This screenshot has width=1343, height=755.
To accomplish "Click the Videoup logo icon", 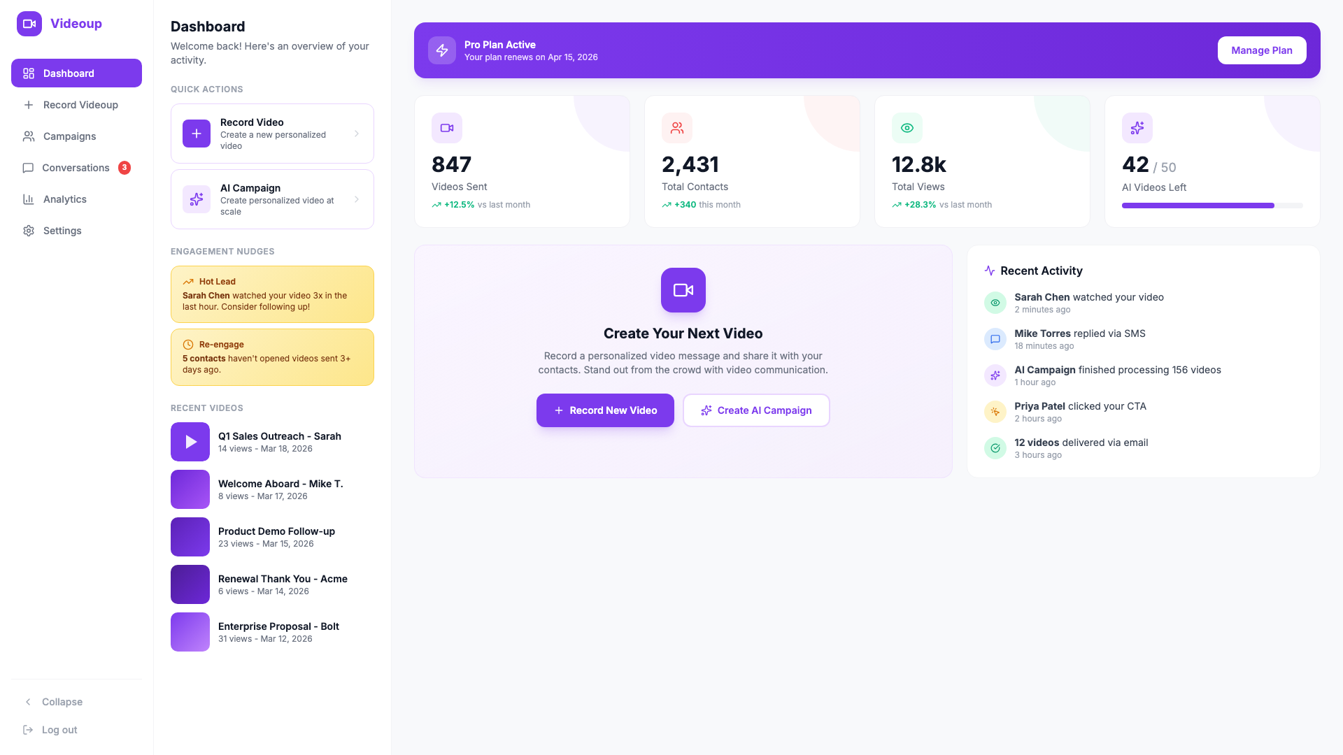I will pos(29,23).
